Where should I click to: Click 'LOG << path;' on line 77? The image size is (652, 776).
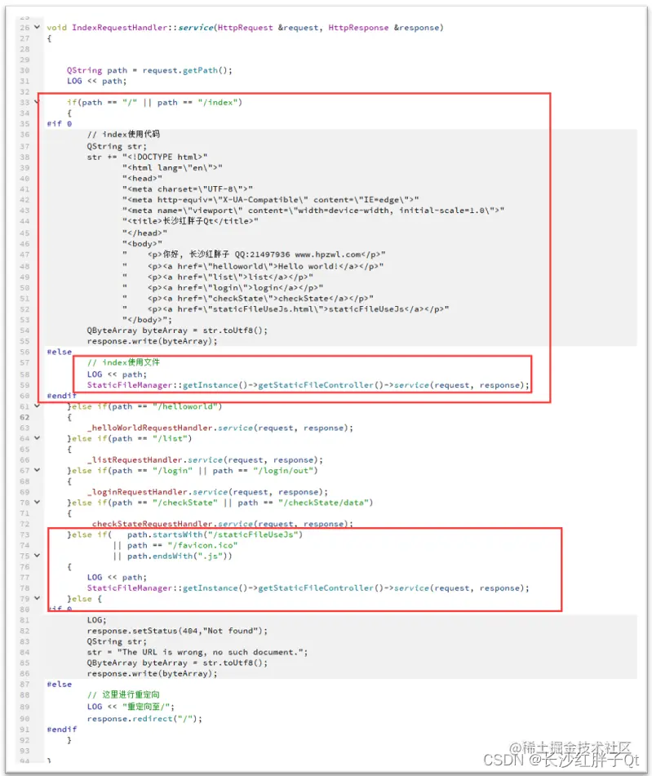pyautogui.click(x=117, y=578)
